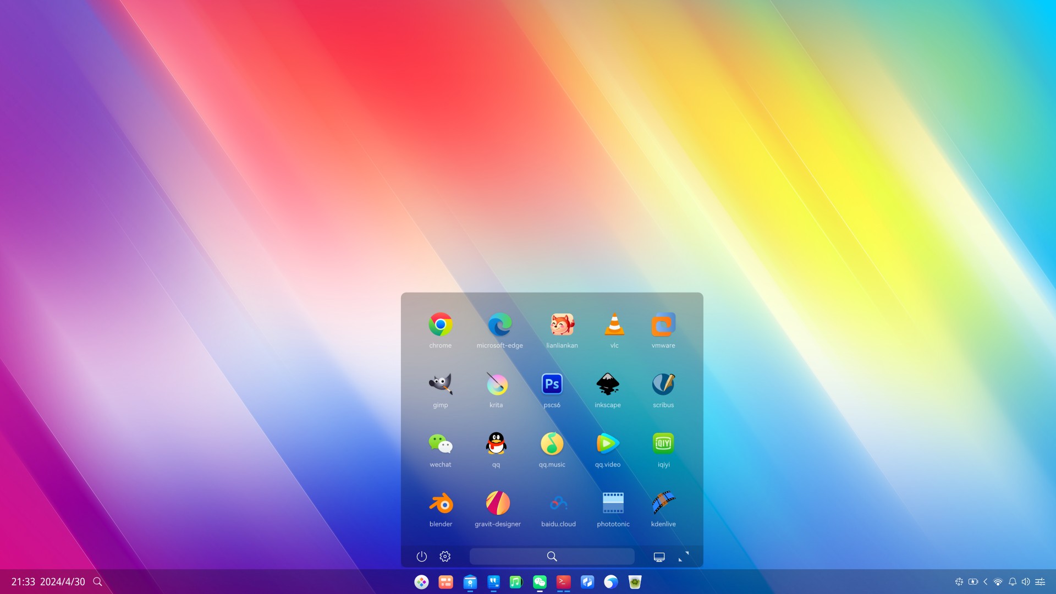Image resolution: width=1056 pixels, height=594 pixels.
Task: Open the iqiyi app icon
Action: [663, 443]
